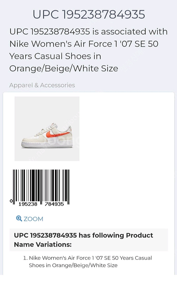Click the 'Orange/Beige/White Size' text in the description
This screenshot has height=281, width=177.
[x=63, y=68]
